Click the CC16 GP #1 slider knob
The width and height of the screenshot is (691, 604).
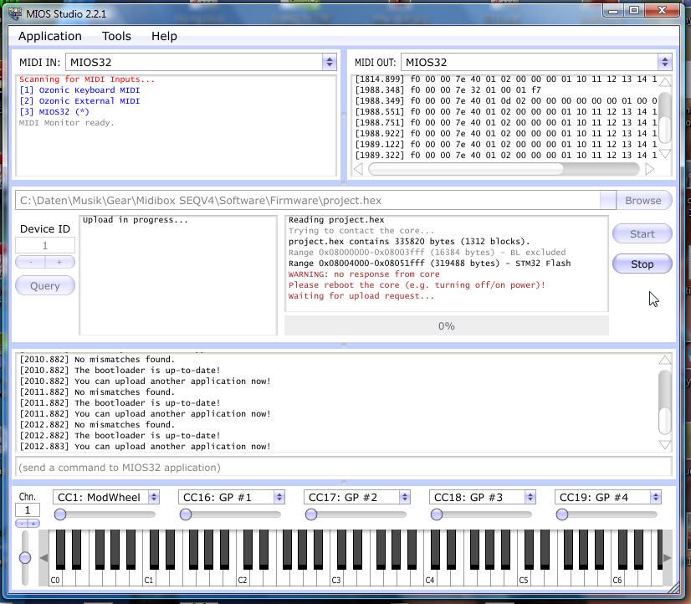click(186, 514)
